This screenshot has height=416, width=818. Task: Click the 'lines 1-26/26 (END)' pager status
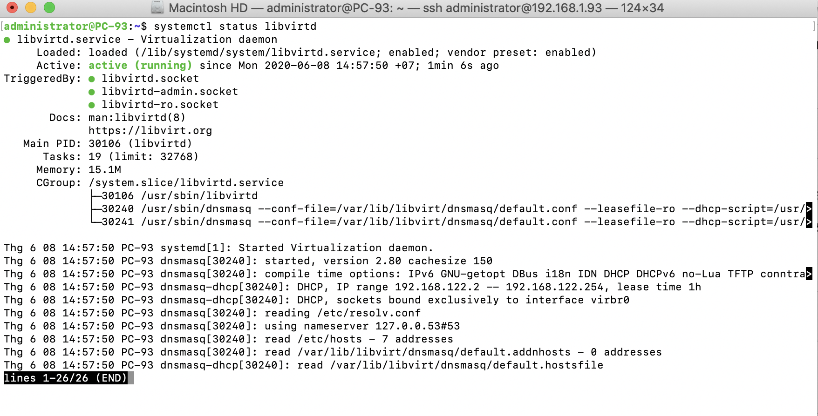(66, 378)
